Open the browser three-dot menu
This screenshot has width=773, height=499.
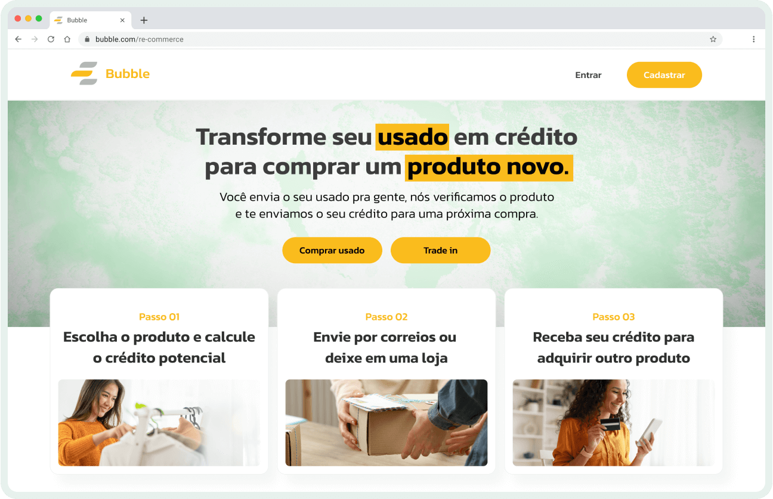753,39
